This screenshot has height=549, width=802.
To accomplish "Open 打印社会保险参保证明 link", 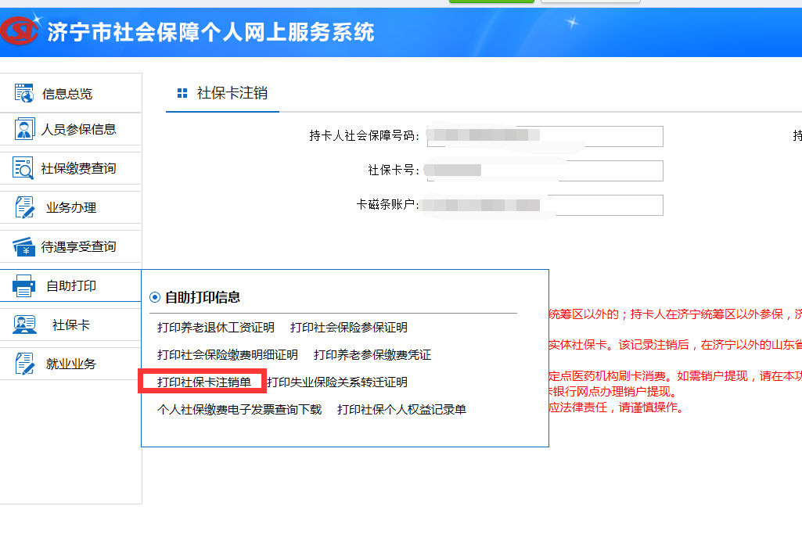I will (349, 327).
